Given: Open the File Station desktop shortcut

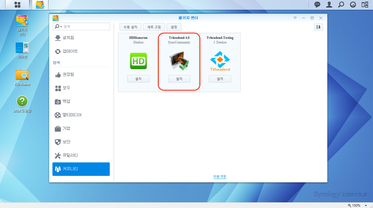Looking at the screenshot, I should pyautogui.click(x=22, y=78).
